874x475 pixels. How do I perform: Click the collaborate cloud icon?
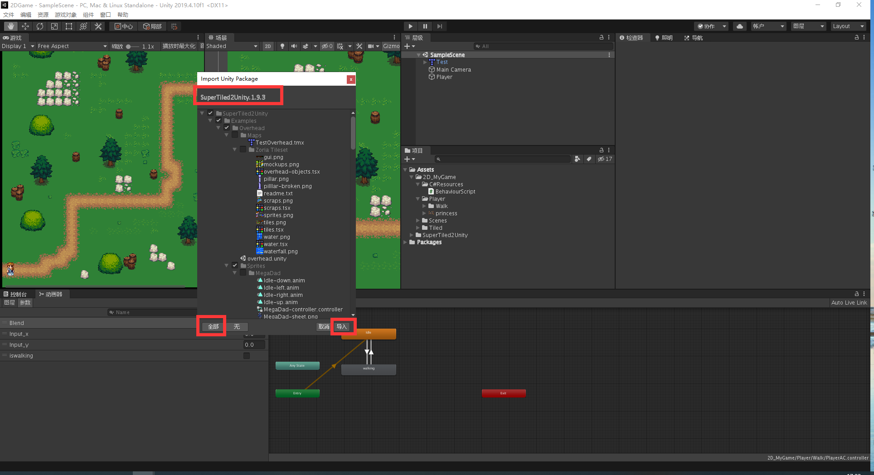click(x=739, y=26)
